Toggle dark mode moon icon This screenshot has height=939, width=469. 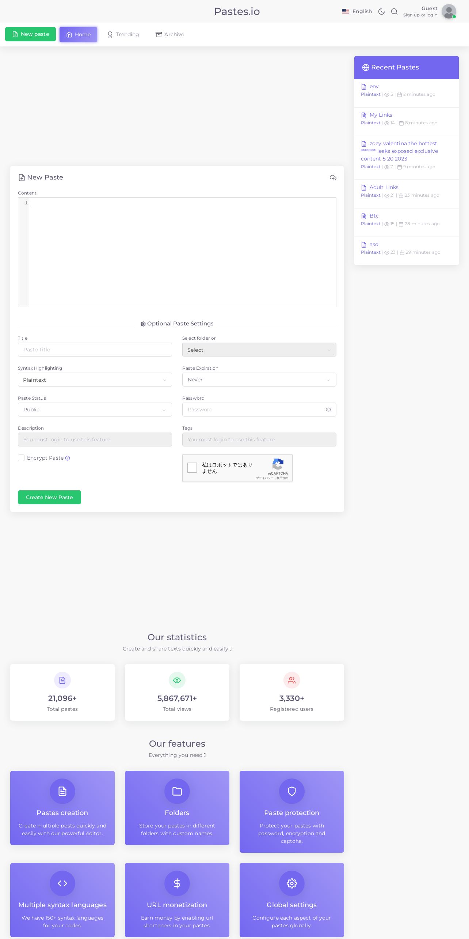[381, 11]
